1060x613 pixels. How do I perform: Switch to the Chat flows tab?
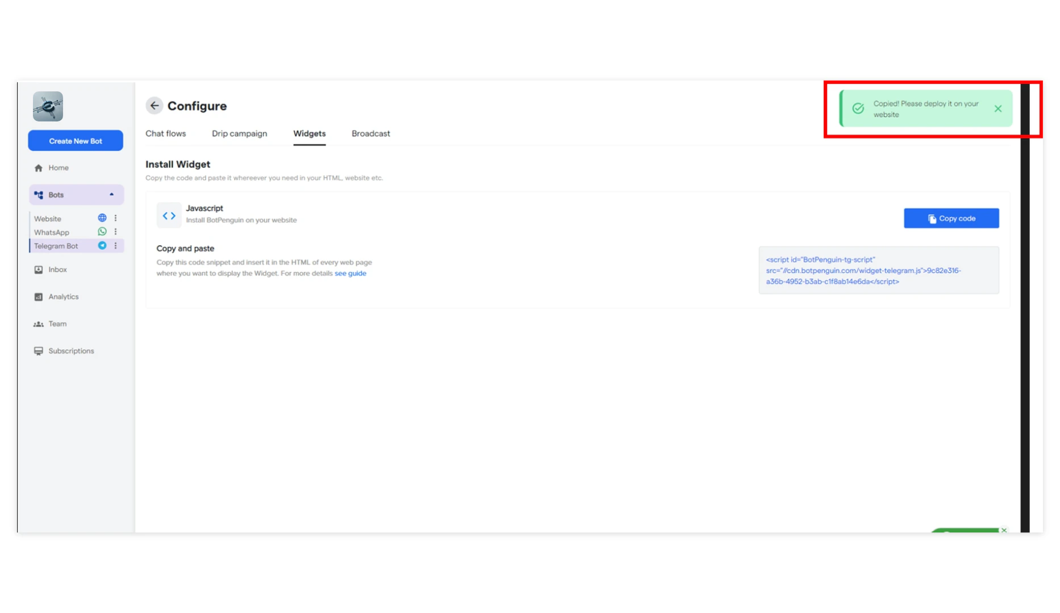coord(165,133)
